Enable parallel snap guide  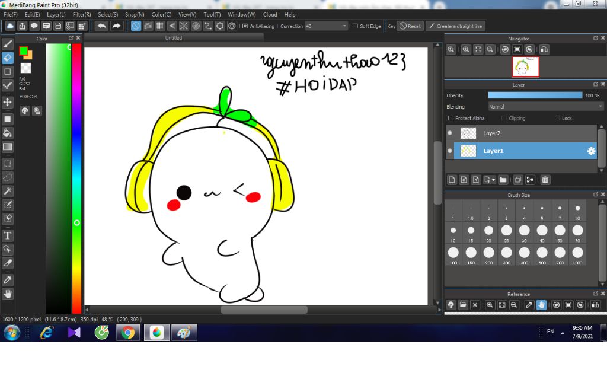click(148, 26)
